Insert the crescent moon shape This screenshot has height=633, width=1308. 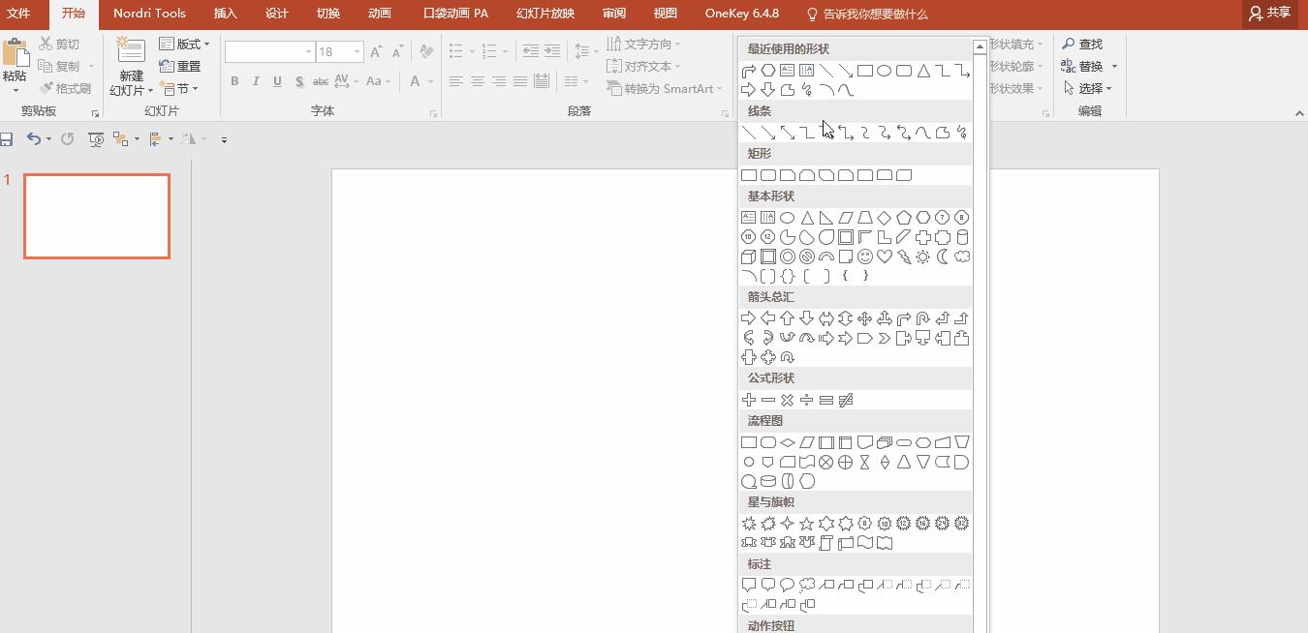click(x=942, y=256)
